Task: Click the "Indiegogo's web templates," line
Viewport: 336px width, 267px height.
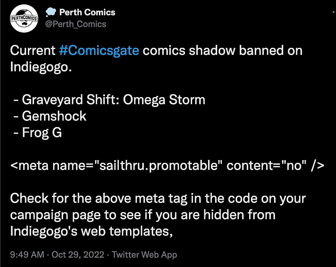Action: 91,231
